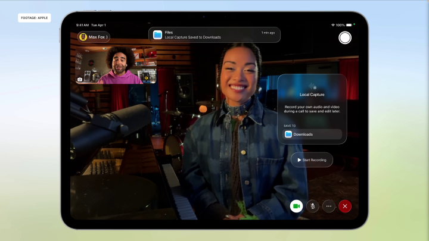
Task: End the call with red X button
Action: [x=345, y=206]
